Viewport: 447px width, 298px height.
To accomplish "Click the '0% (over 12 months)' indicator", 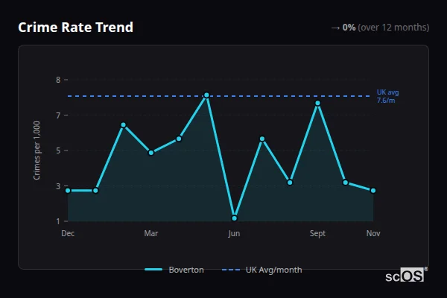I will [x=386, y=28].
